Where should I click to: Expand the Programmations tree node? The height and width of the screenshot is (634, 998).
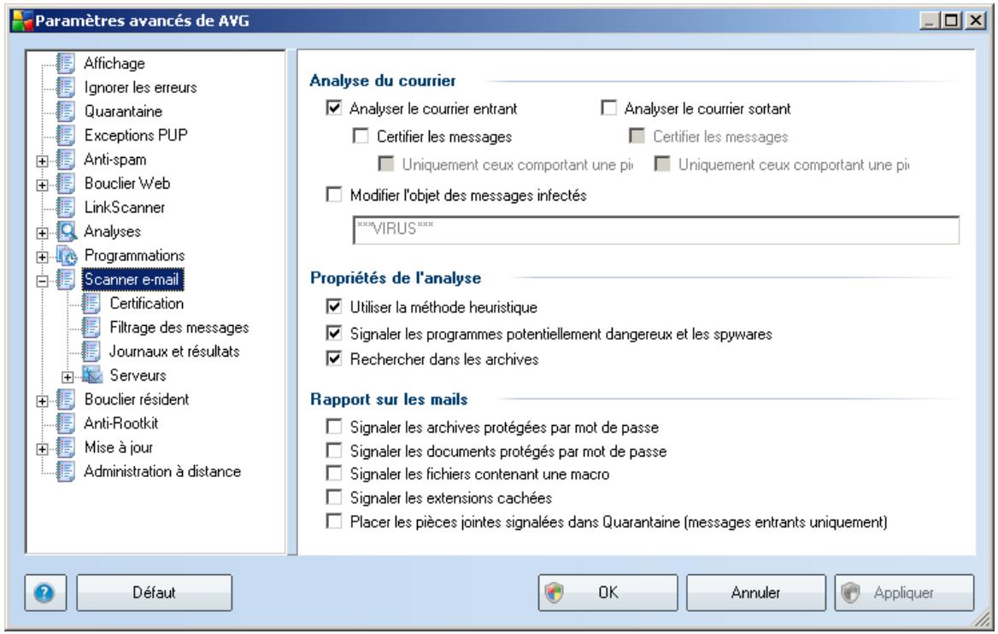(42, 258)
